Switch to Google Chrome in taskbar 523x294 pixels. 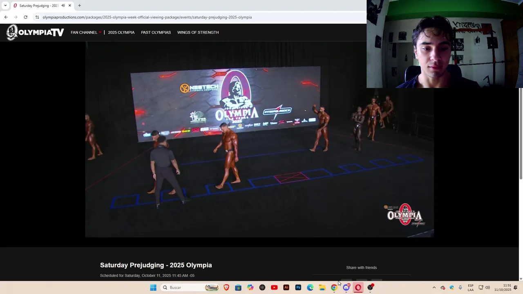334,287
